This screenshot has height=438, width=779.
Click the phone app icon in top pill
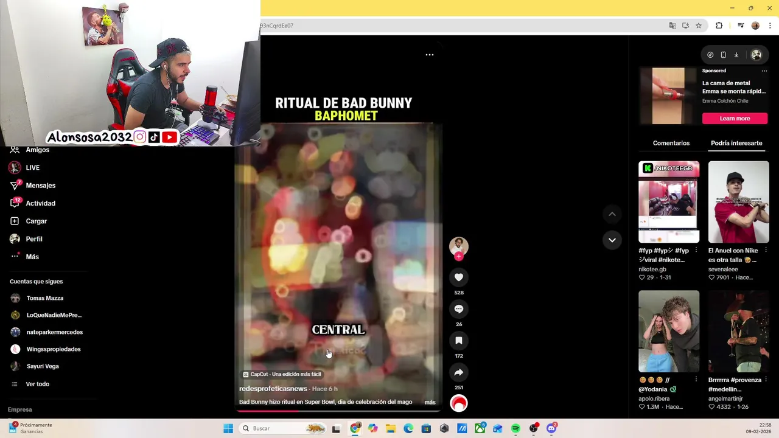[x=723, y=55]
